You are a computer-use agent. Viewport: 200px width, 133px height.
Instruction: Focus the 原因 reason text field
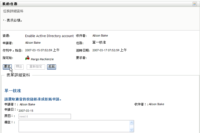[45, 116]
